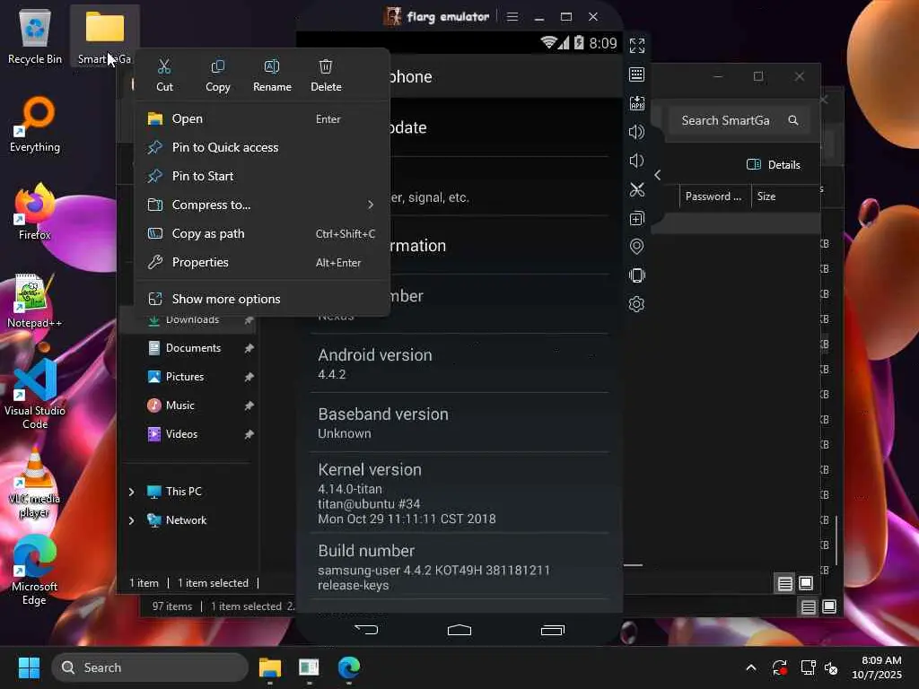Click the scissors screenshot icon in emulator
919x689 pixels.
637,189
